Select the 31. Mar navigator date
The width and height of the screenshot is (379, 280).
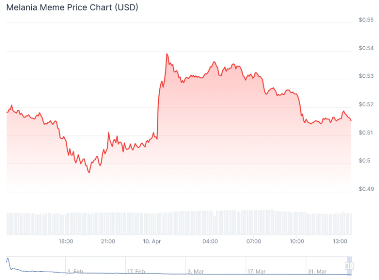click(x=317, y=271)
